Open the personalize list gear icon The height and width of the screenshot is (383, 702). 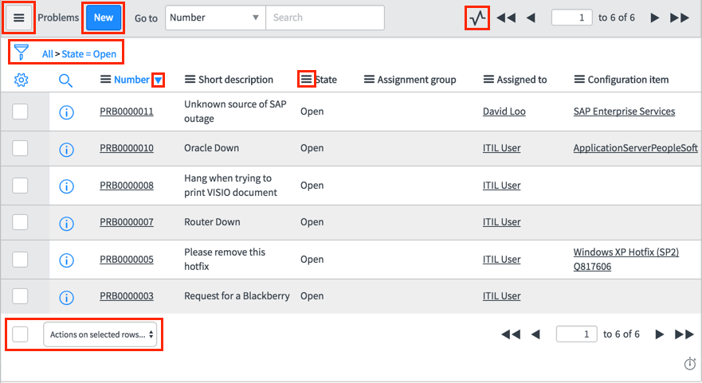(x=22, y=80)
